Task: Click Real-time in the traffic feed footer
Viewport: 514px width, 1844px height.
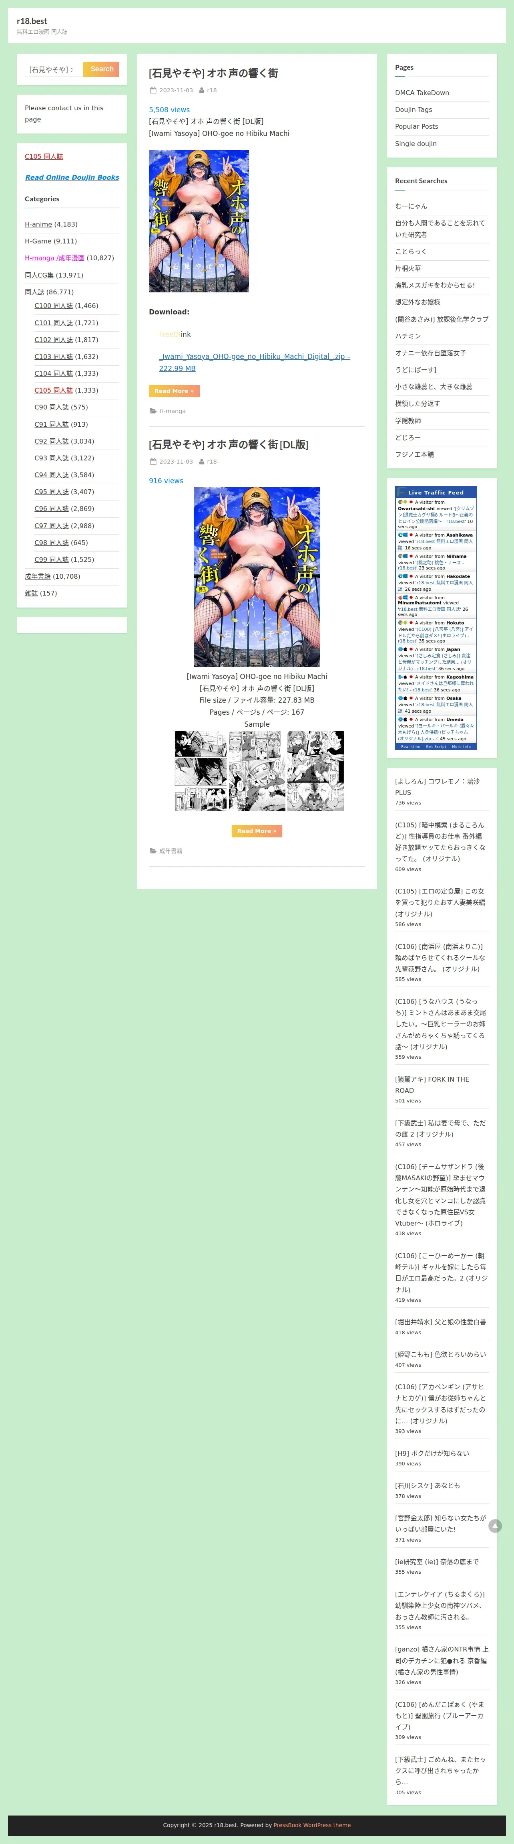Action: point(410,747)
